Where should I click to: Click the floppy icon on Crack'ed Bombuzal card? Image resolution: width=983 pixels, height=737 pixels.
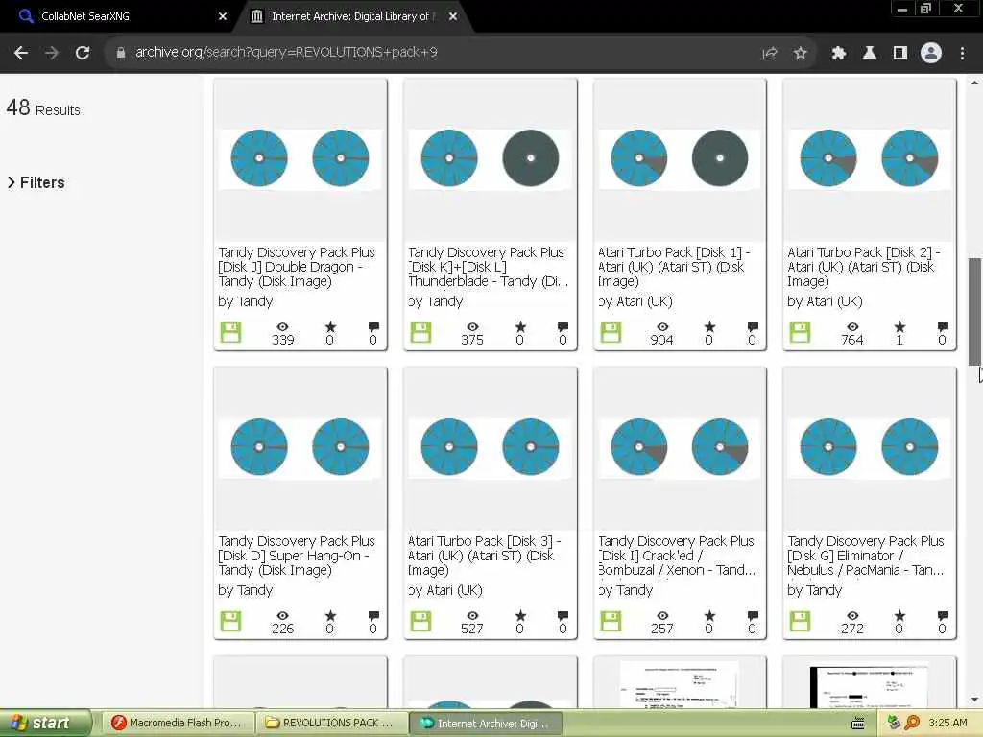(611, 622)
